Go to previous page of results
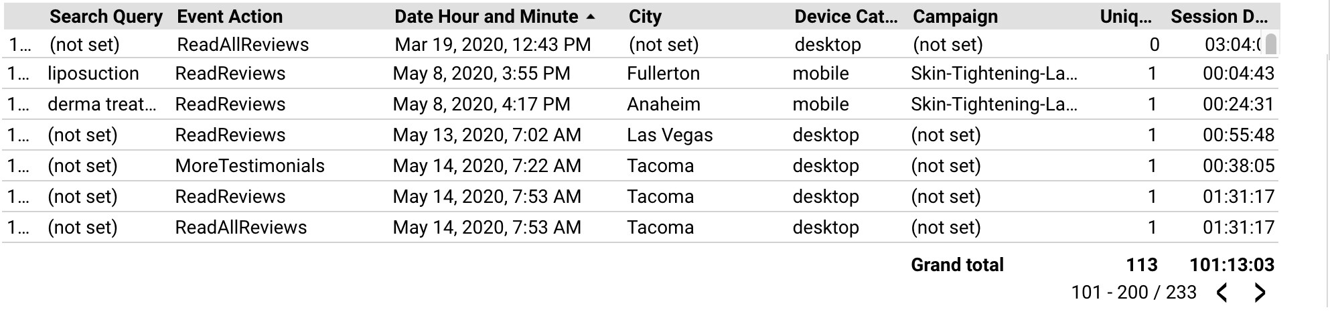This screenshot has width=1330, height=318. click(x=1222, y=293)
